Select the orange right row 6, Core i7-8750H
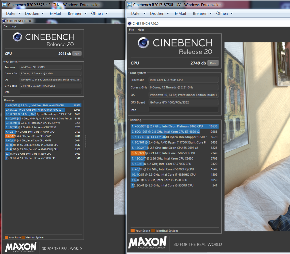290x254 pixels. [175, 153]
